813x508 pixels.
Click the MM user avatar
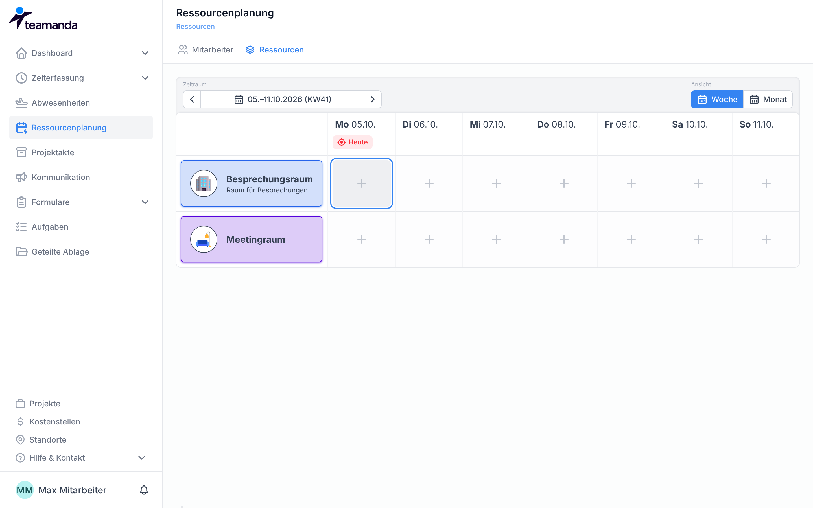tap(25, 490)
